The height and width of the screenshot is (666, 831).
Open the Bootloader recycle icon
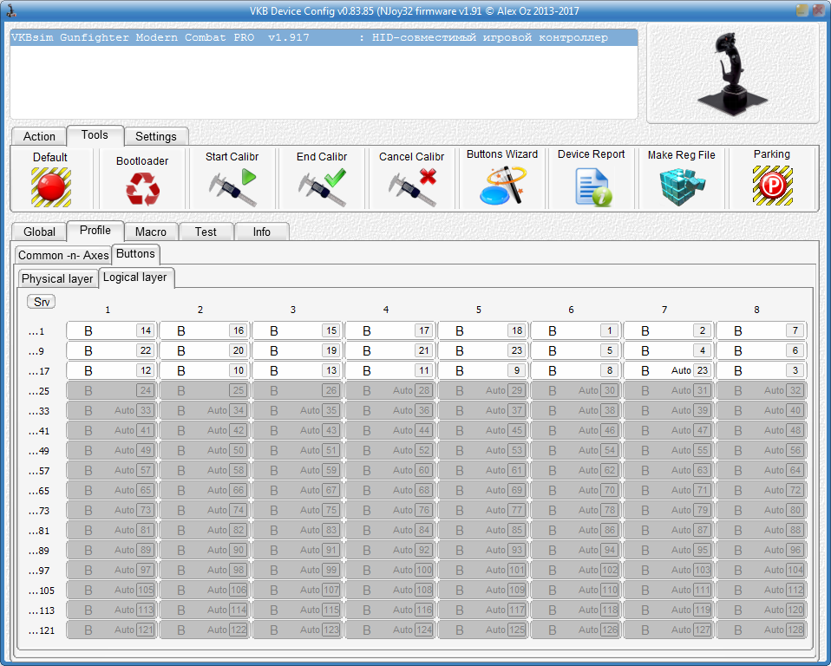pos(142,189)
